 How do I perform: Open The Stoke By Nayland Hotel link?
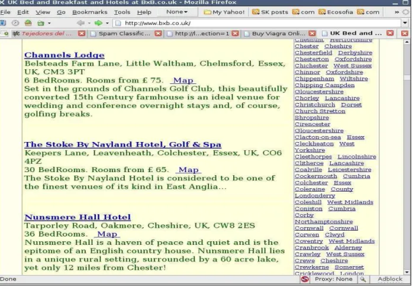[x=123, y=144]
